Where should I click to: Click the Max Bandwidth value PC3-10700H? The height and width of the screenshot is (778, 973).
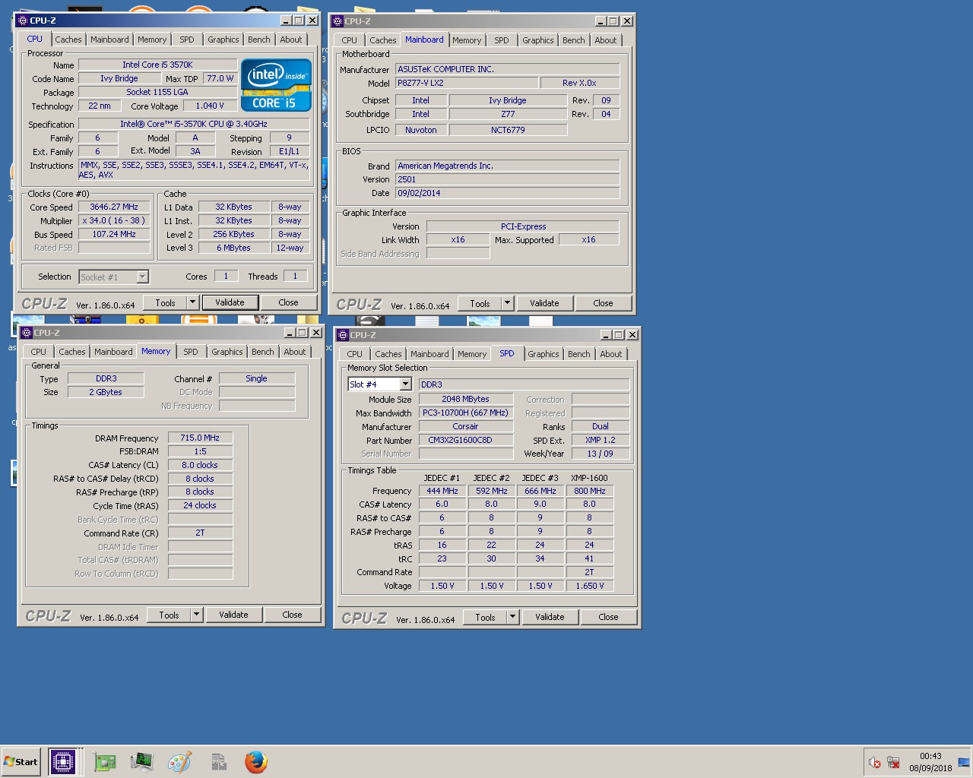(x=465, y=413)
